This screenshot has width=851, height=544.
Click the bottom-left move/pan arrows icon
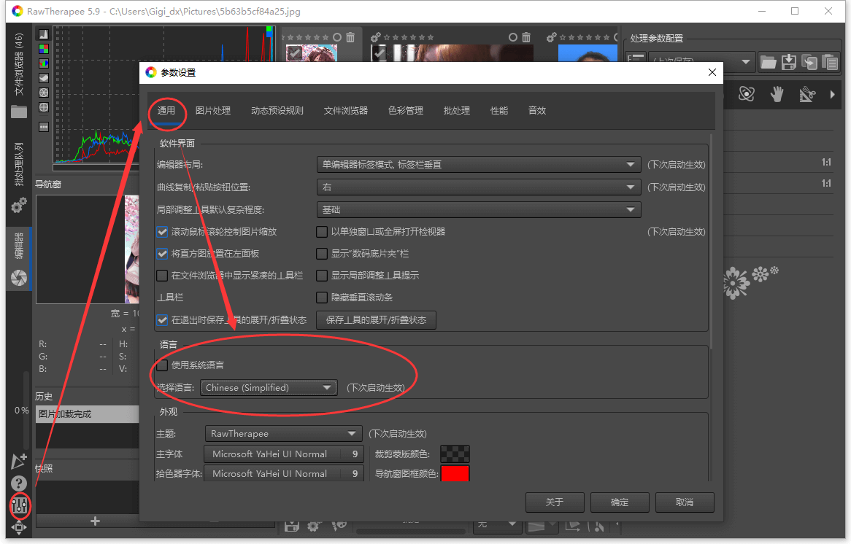point(19,527)
